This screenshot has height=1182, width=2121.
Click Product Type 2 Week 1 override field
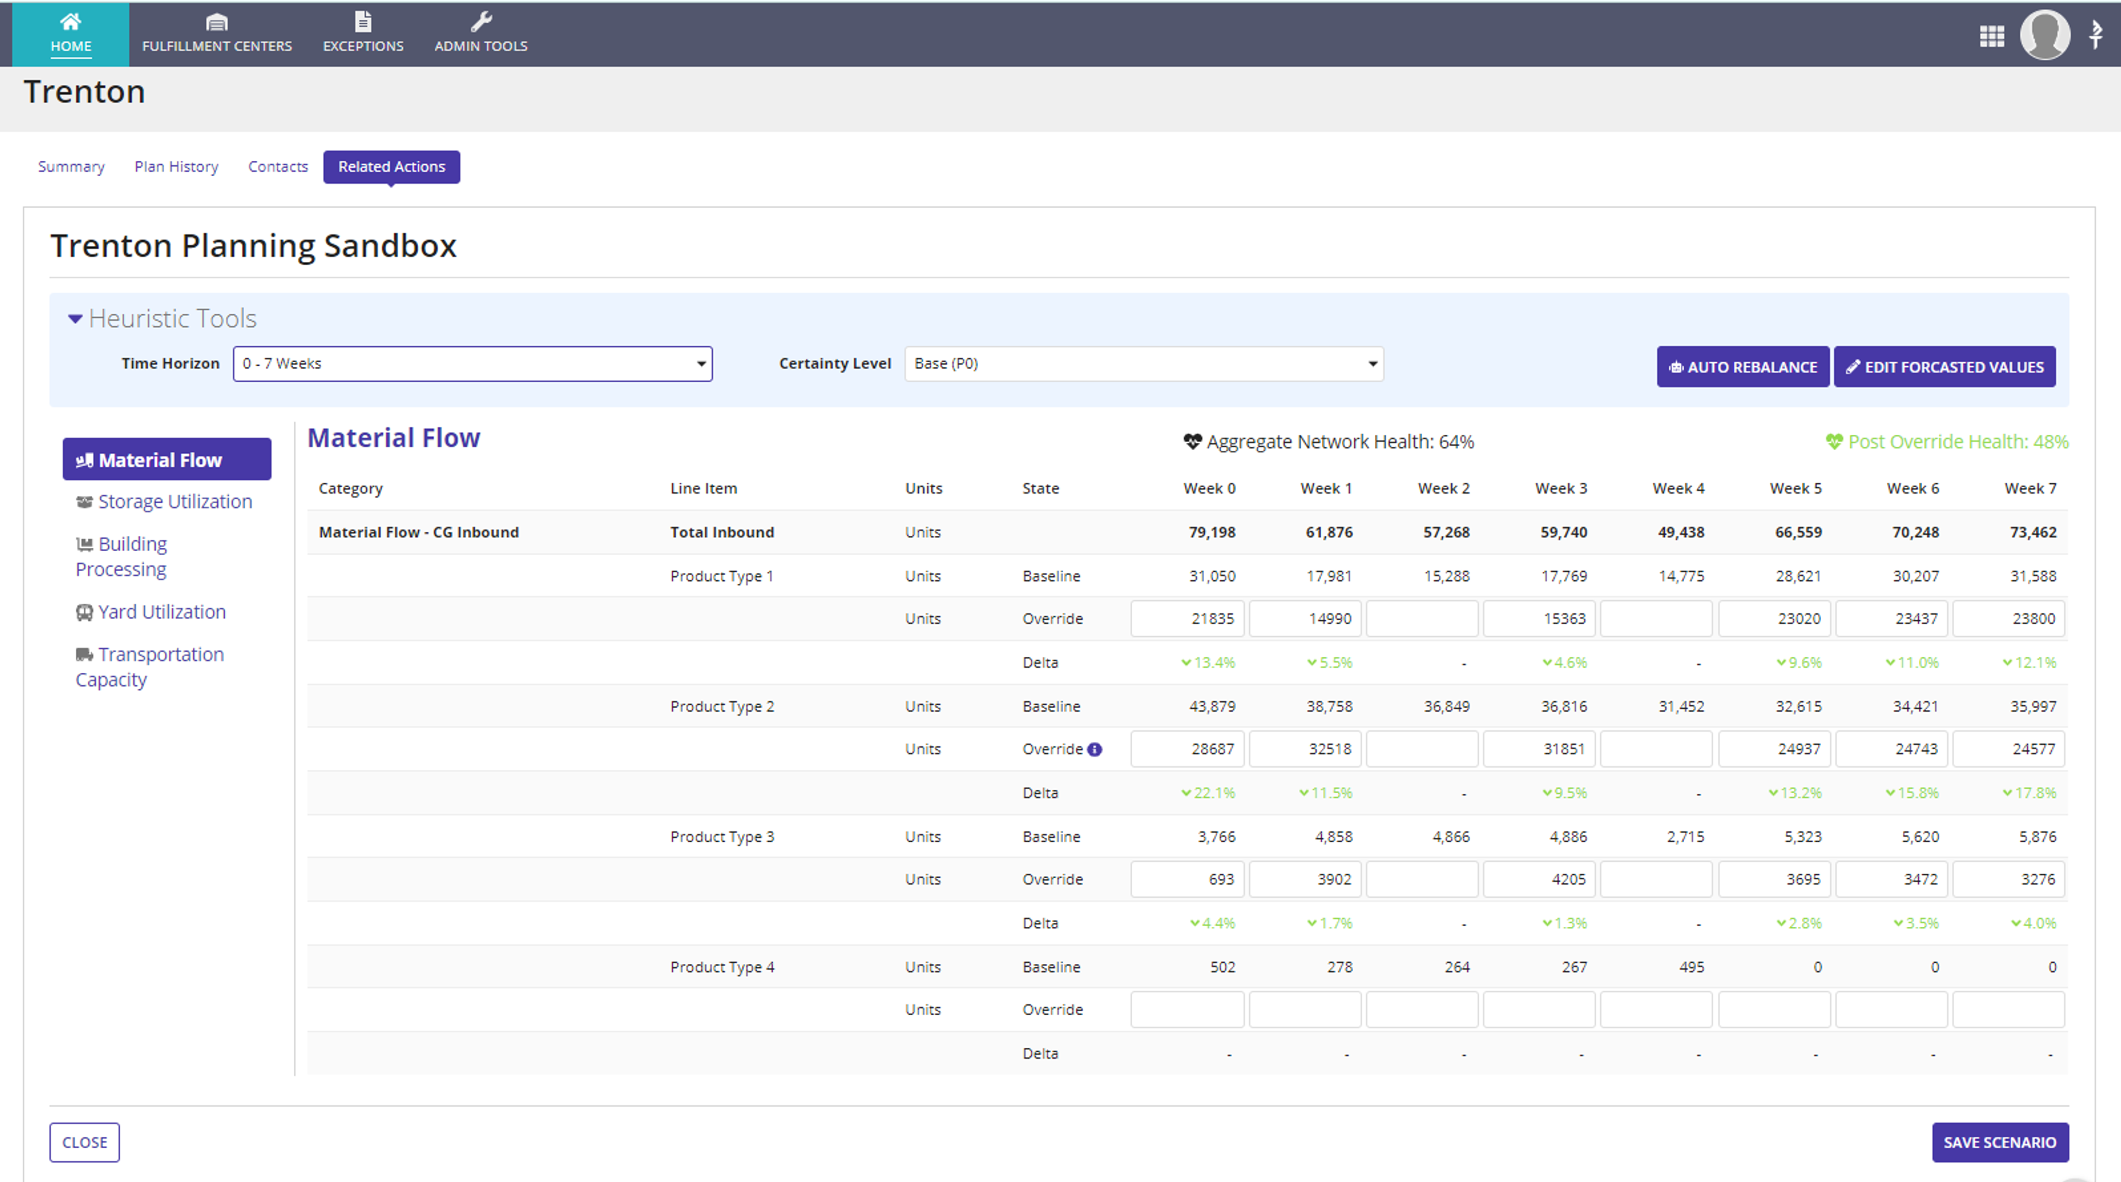tap(1304, 749)
